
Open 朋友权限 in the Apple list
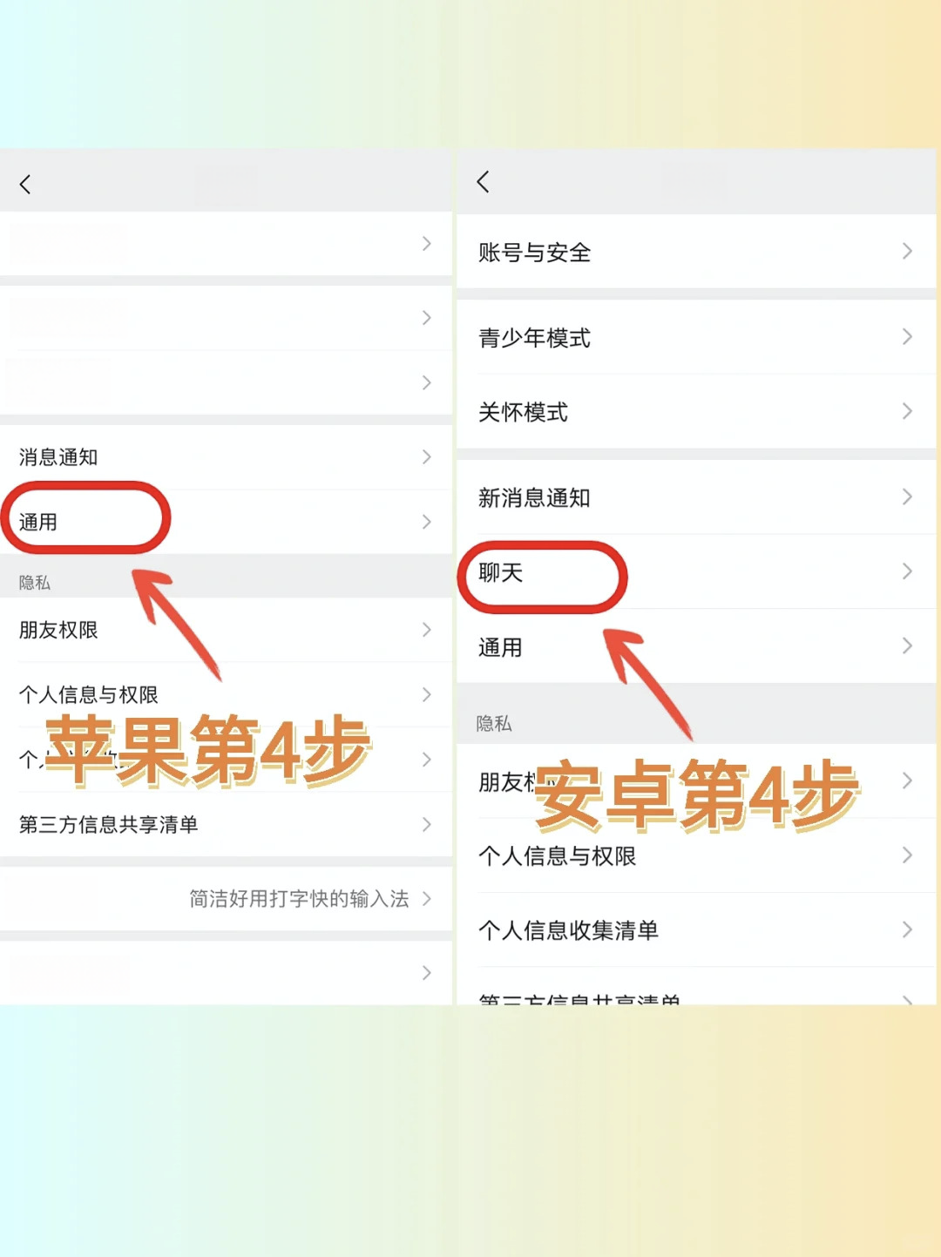[x=226, y=630]
